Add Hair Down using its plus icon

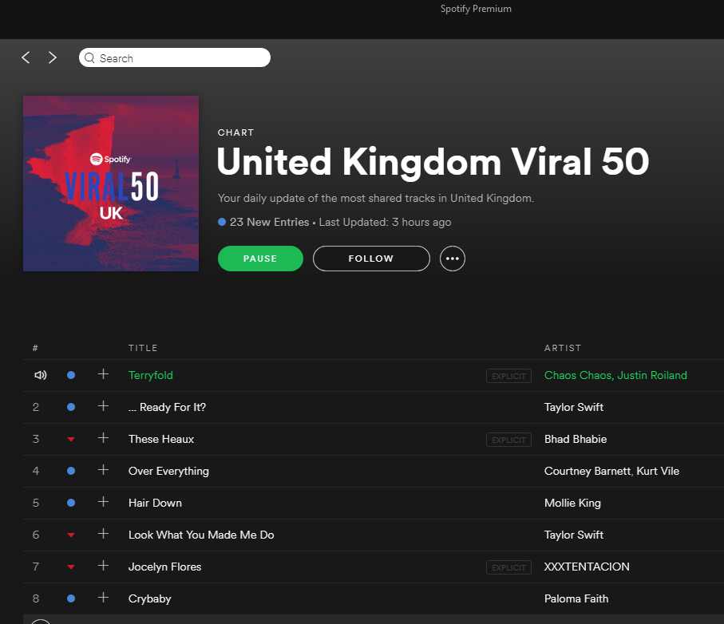click(104, 502)
